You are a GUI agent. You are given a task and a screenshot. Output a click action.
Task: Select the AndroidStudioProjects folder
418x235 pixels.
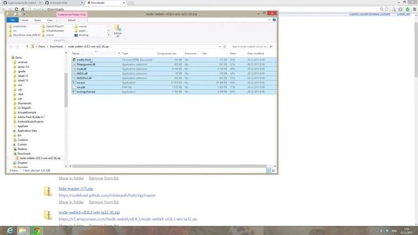(x=31, y=121)
